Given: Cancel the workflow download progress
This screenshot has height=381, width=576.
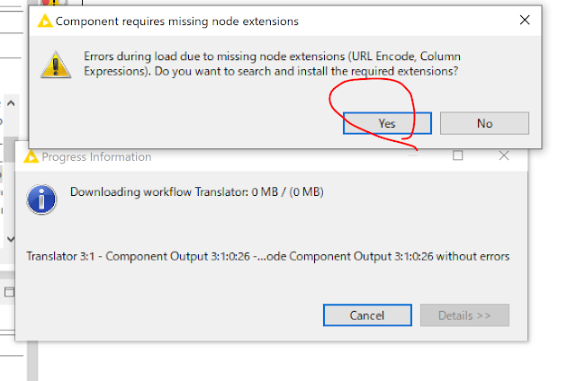Looking at the screenshot, I should click(366, 315).
